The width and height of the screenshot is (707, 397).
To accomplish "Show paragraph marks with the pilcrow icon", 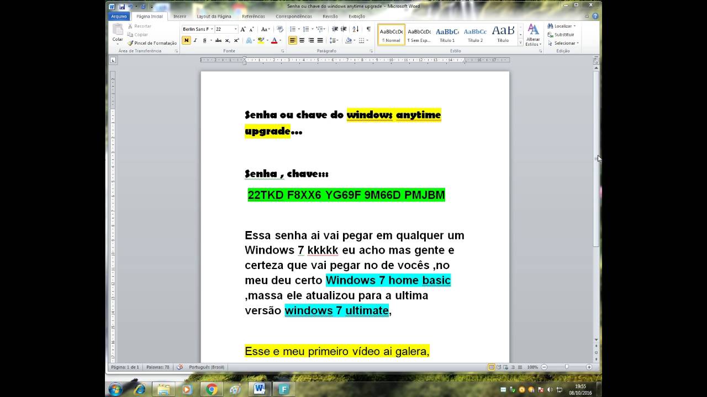I will click(368, 29).
